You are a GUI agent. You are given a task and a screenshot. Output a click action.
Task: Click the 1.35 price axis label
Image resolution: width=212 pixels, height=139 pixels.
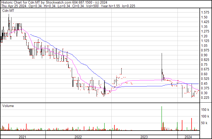coord(204,27)
